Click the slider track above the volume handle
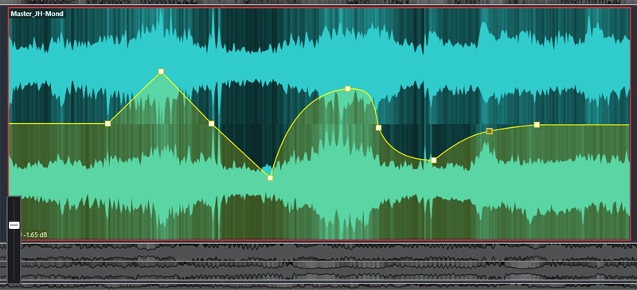Image resolution: width=637 pixels, height=290 pixels. 14,210
